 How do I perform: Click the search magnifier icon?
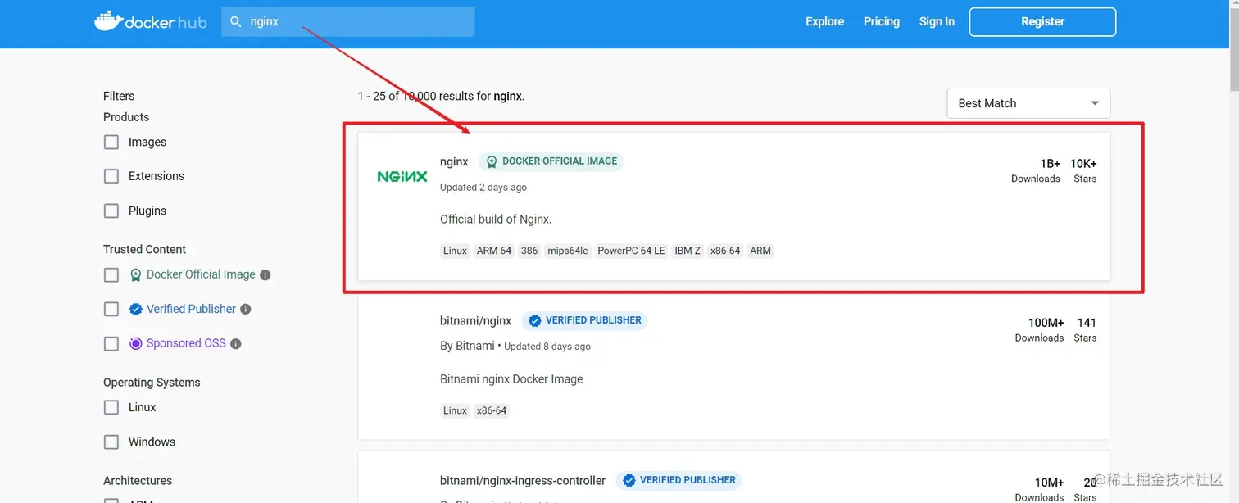pos(236,22)
